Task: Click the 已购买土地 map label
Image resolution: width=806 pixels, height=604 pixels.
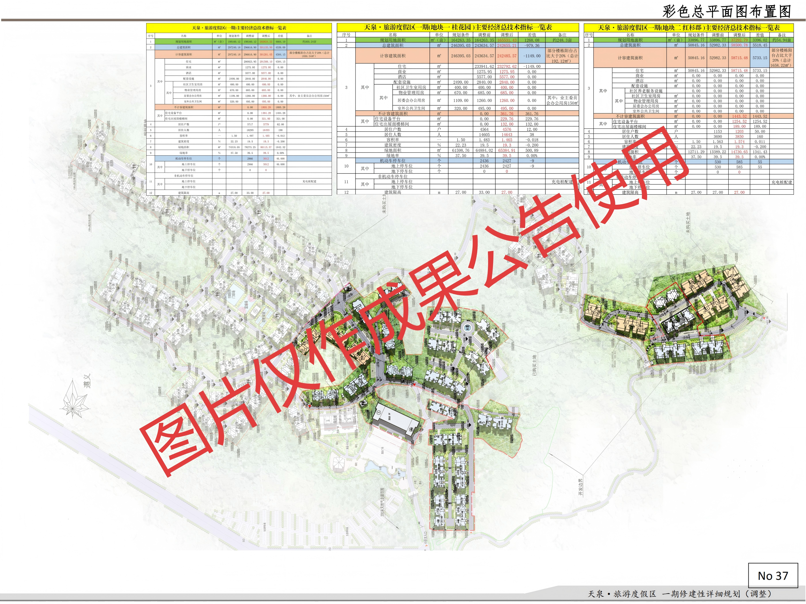Action: pyautogui.click(x=535, y=365)
